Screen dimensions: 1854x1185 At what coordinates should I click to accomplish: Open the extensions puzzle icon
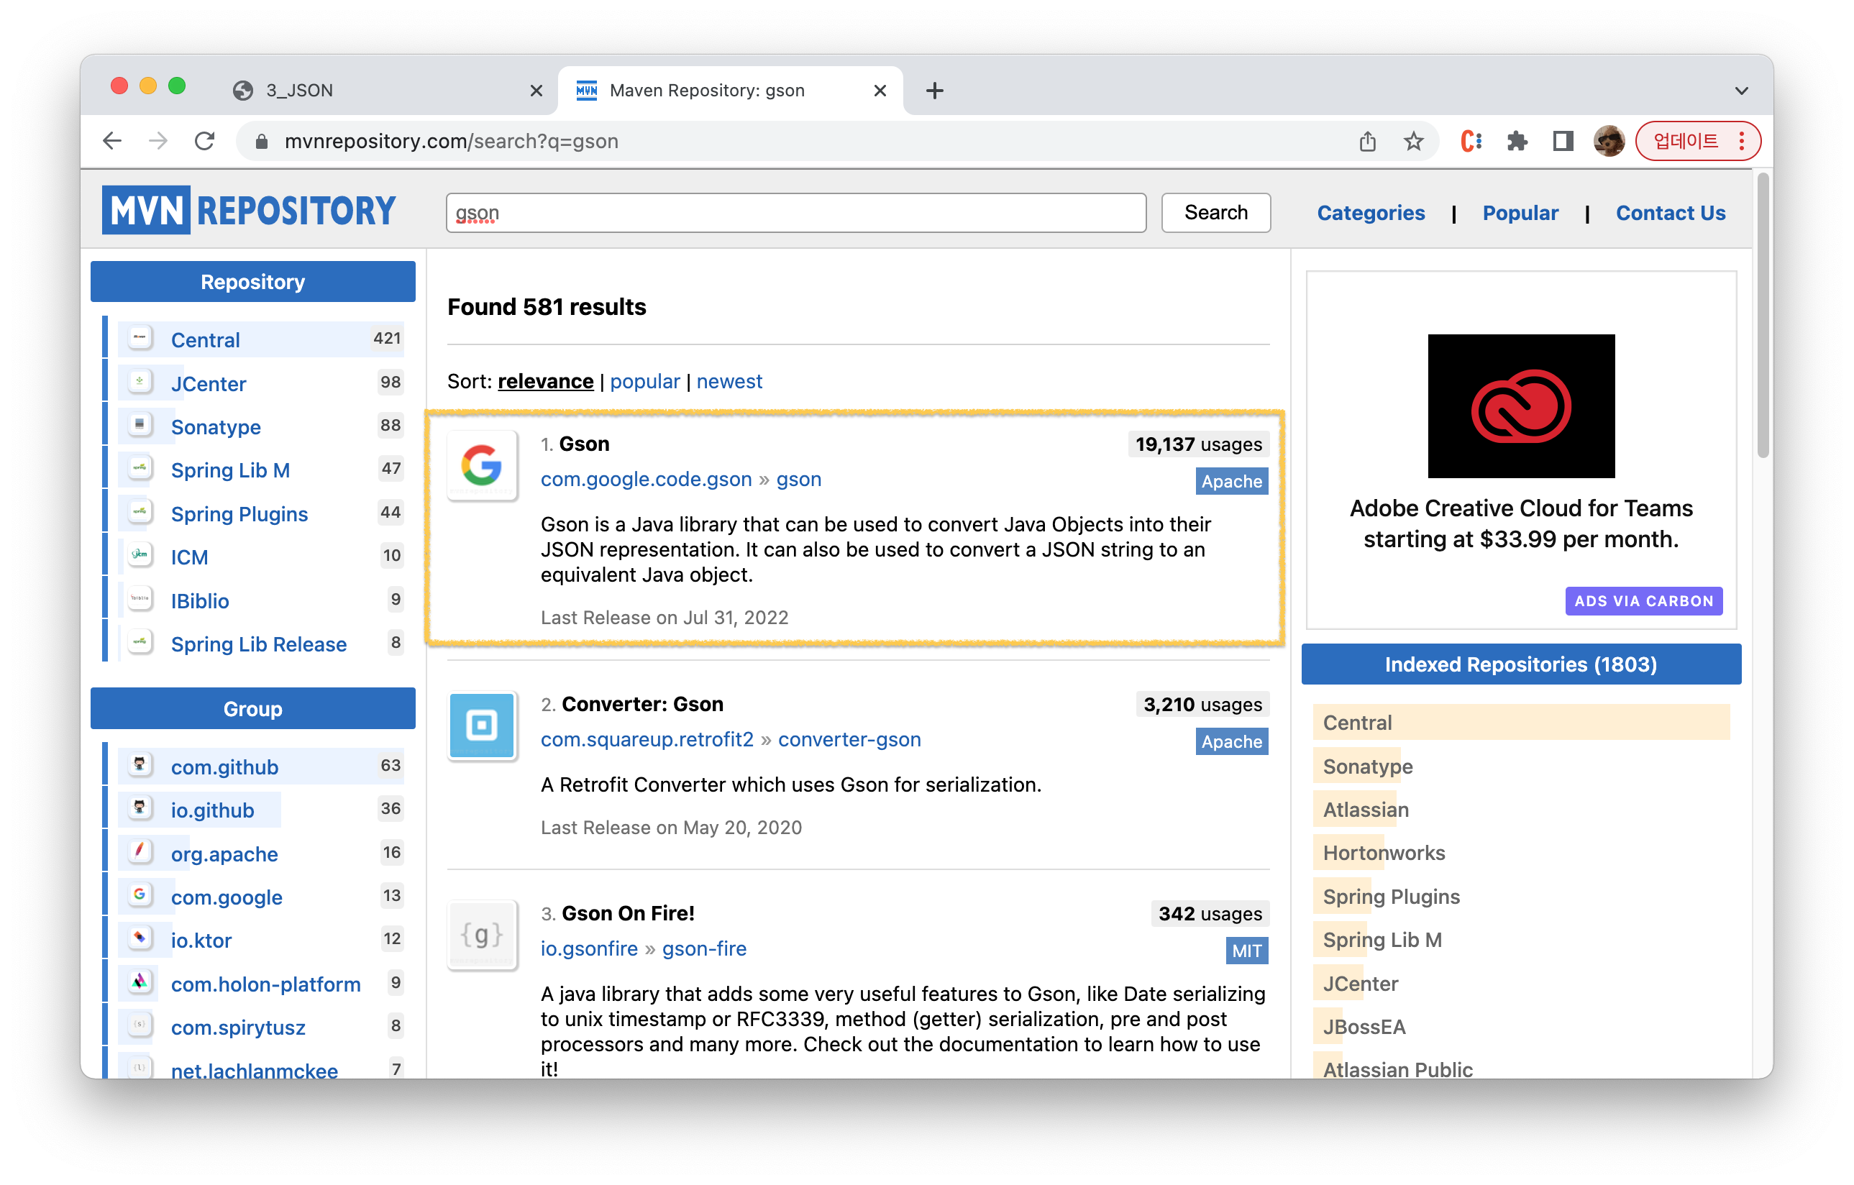(x=1517, y=141)
